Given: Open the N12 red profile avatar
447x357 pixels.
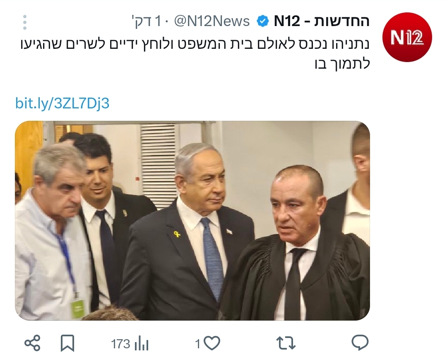Looking at the screenshot, I should (407, 37).
